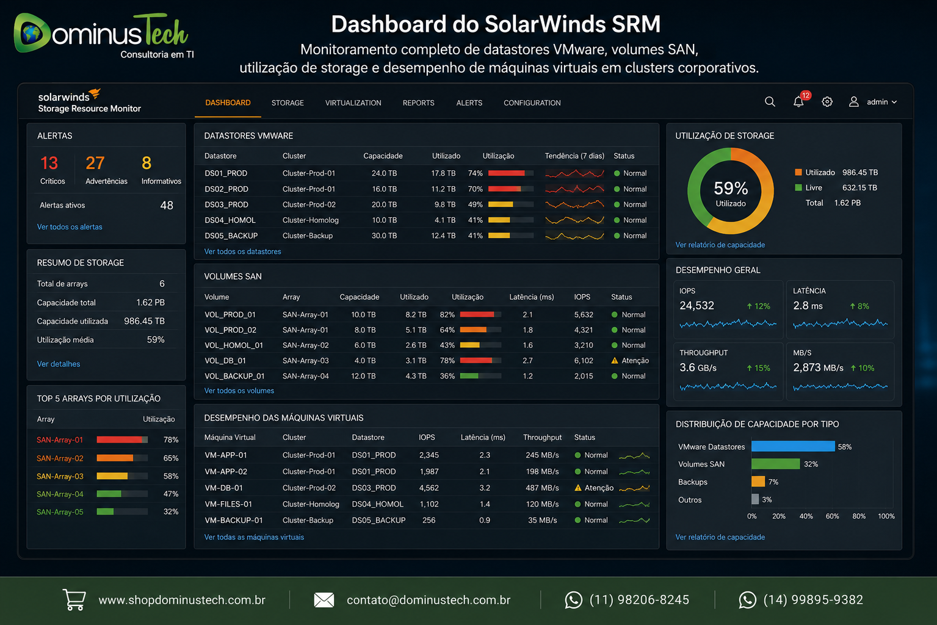Click the VOL_PROD_01 82% utilization bar

[480, 315]
